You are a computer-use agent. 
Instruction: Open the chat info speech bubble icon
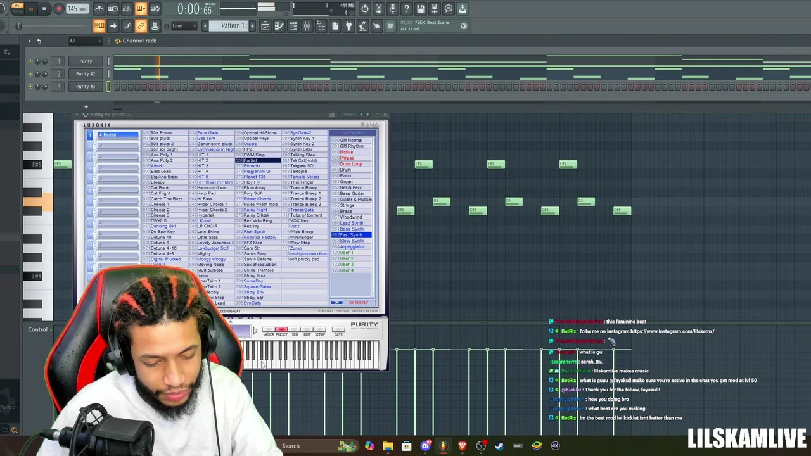click(449, 9)
